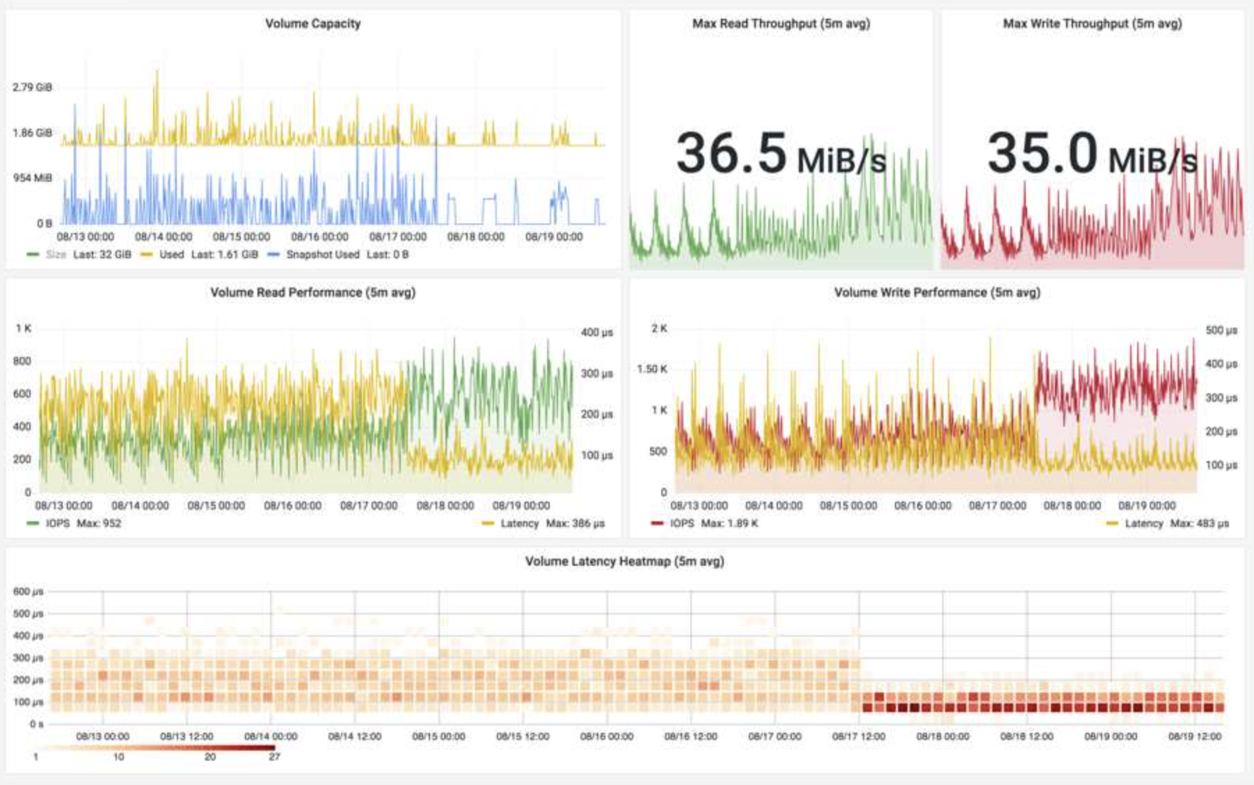Click red IOPS swatch in Write Performance

point(657,523)
